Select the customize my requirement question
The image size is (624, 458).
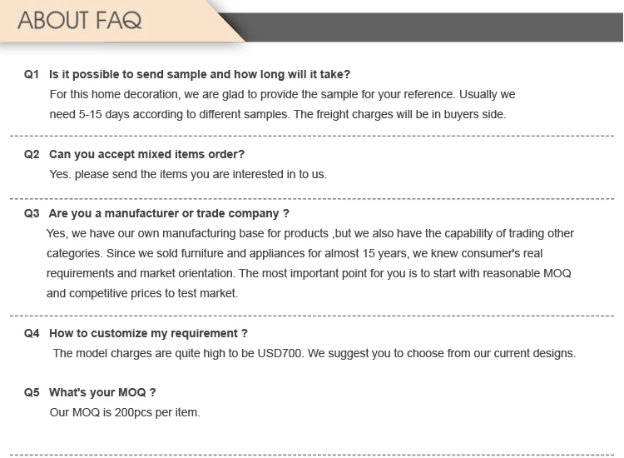pos(148,333)
